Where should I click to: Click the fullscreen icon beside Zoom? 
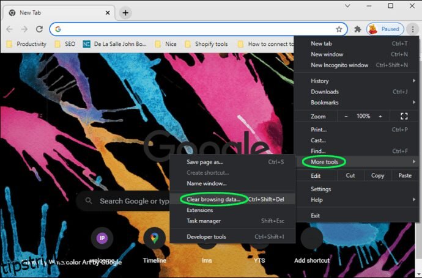click(x=404, y=116)
